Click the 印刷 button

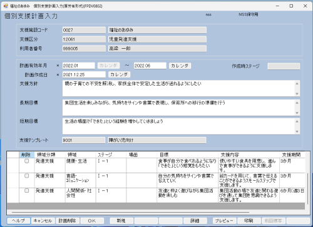point(249,221)
